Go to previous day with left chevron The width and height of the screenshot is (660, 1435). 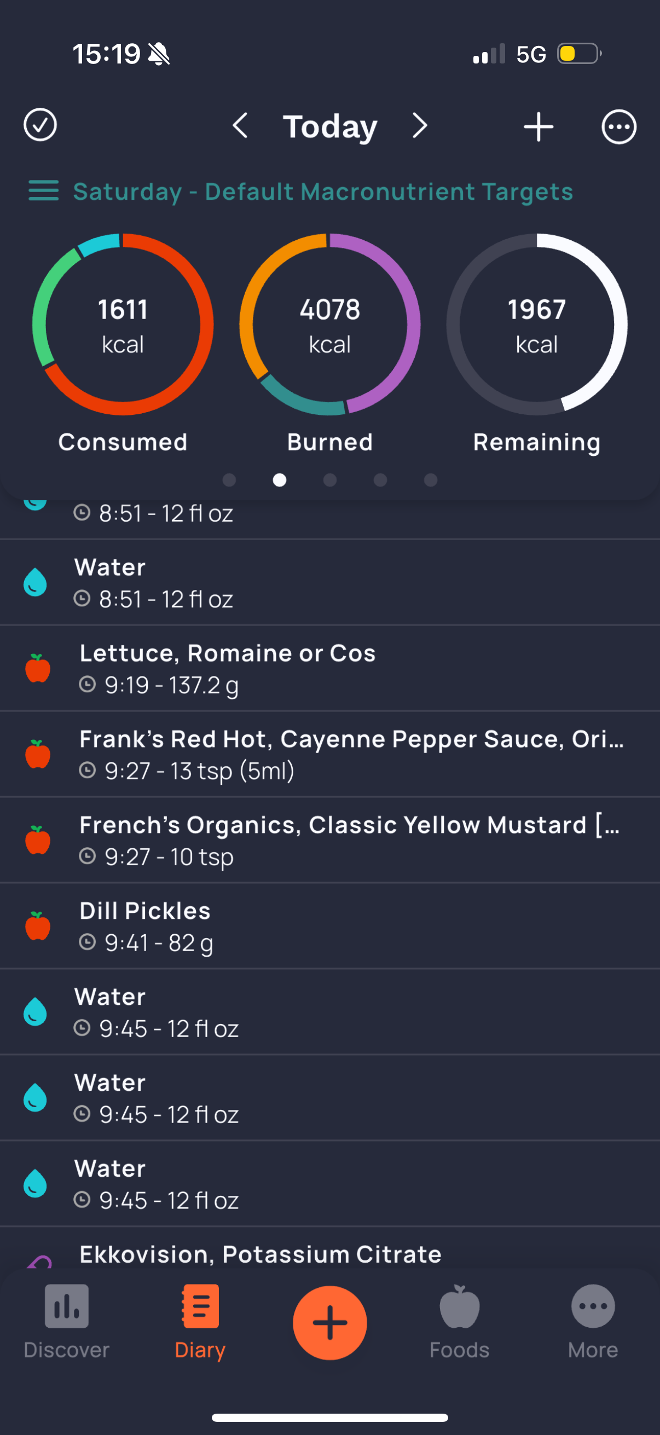tap(240, 126)
